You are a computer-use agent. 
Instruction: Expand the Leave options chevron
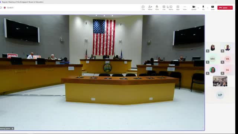tap(231, 8)
